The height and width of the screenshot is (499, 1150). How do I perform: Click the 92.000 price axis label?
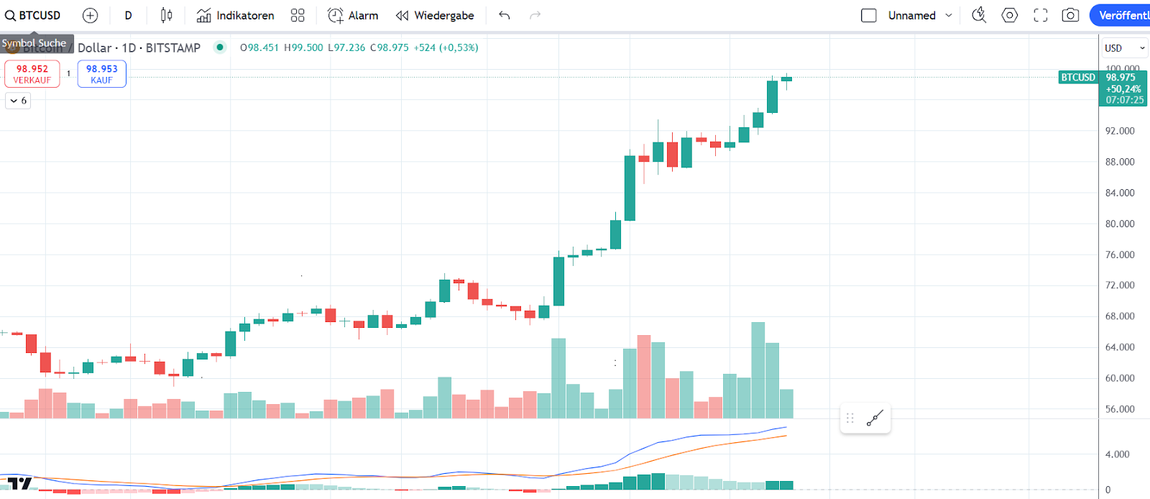[1120, 131]
